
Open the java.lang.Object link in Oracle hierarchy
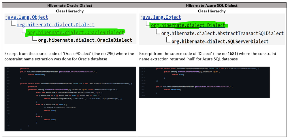pos(27,18)
